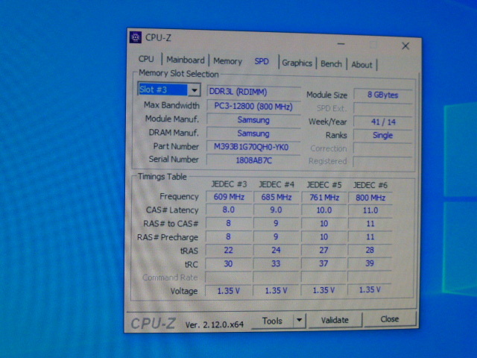Open the CPU tab
Image resolution: width=477 pixels, height=358 pixels.
146,59
